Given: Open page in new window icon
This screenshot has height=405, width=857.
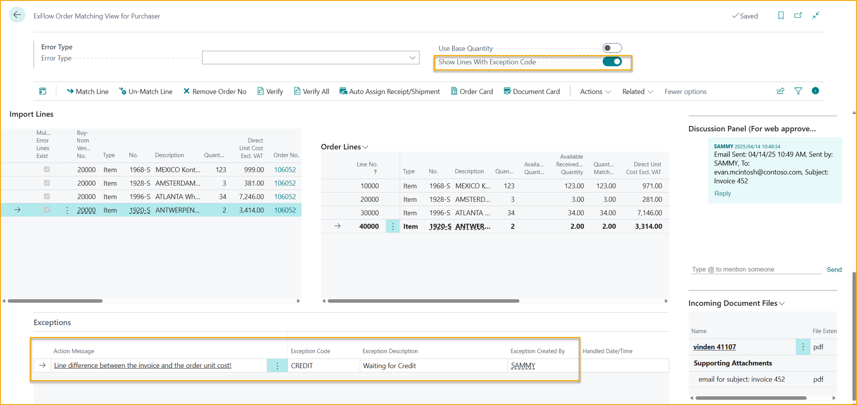Looking at the screenshot, I should 798,16.
